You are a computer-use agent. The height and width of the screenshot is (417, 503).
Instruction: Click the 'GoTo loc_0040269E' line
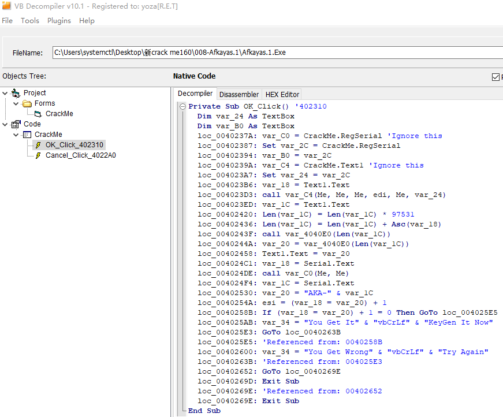[269, 371]
